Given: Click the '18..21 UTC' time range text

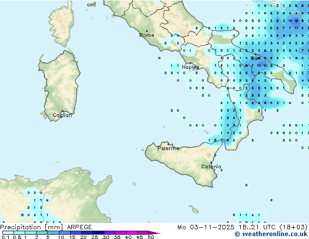Looking at the screenshot, I should (257, 227).
